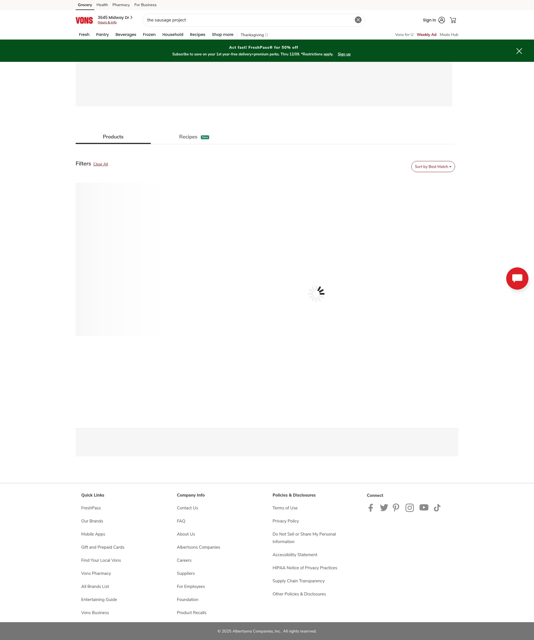Open Albertsons Companies footer link
This screenshot has height=640, width=534.
click(x=198, y=547)
